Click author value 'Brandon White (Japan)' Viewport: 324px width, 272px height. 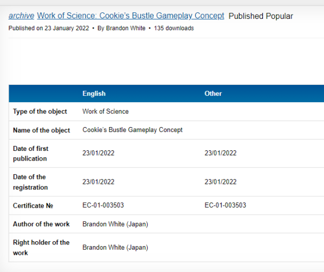pos(115,224)
